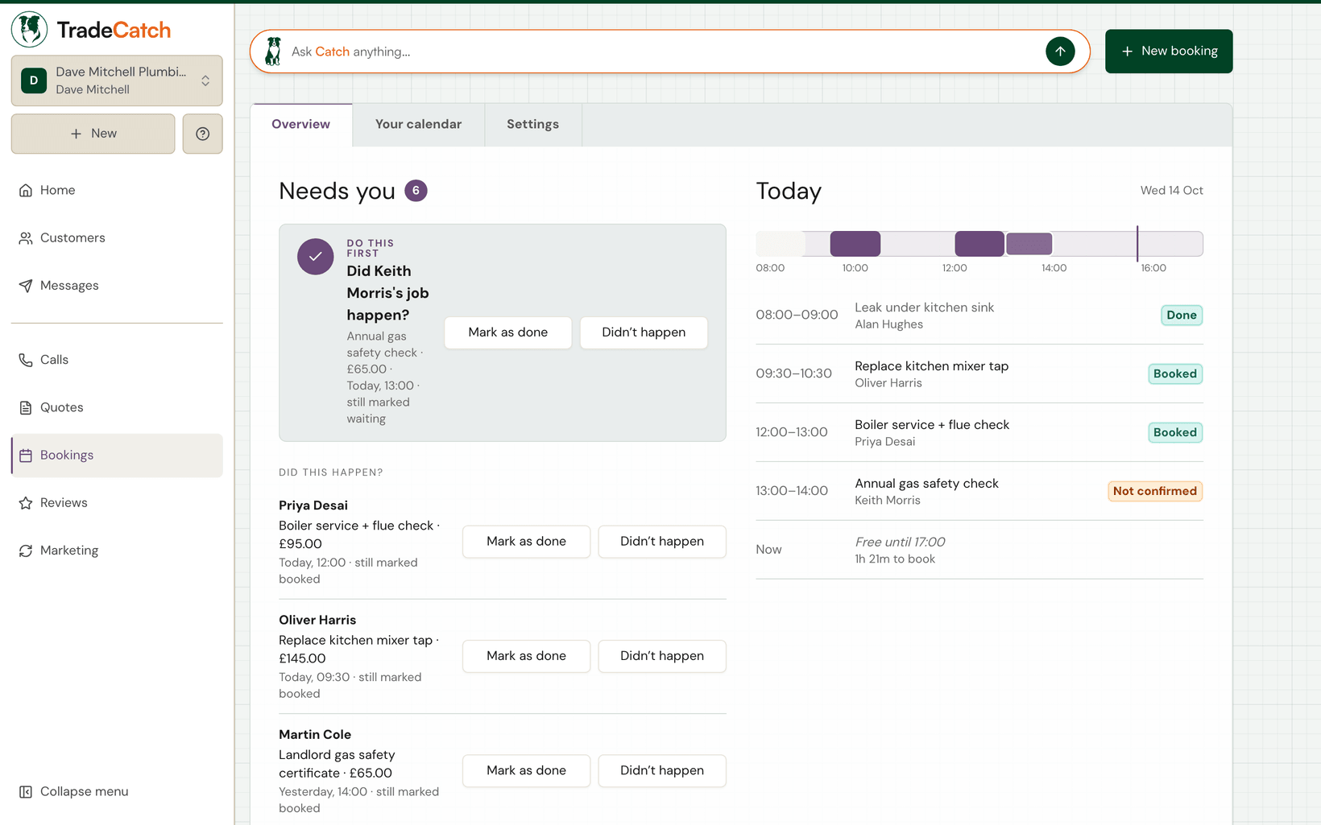Mark Priya Desai's boiler service as done
The height and width of the screenshot is (825, 1321).
click(526, 542)
